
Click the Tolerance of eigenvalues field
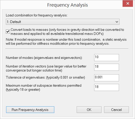107,78
